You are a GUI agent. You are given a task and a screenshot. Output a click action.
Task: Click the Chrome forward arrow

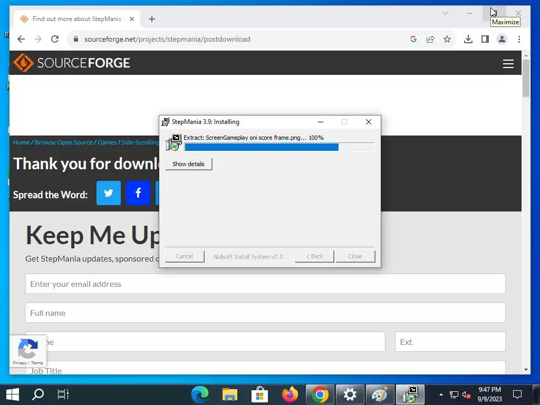click(38, 39)
